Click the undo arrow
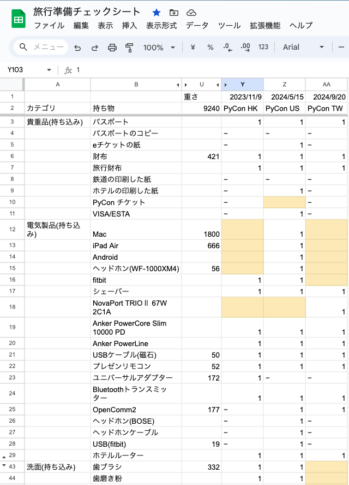 [x=77, y=48]
